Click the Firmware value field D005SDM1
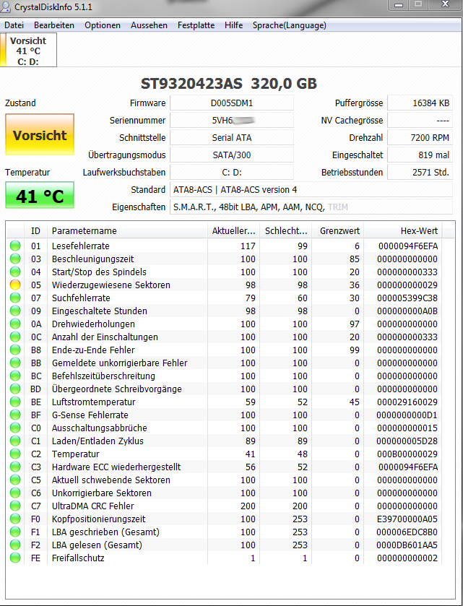Image resolution: width=463 pixels, height=606 pixels. (x=232, y=103)
